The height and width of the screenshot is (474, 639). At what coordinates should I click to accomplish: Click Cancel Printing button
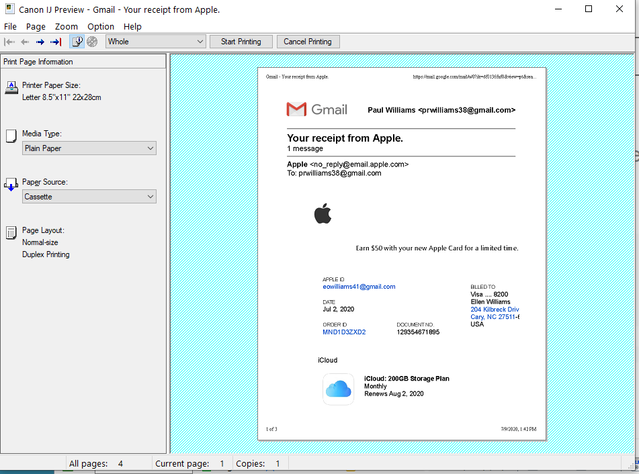tap(308, 42)
